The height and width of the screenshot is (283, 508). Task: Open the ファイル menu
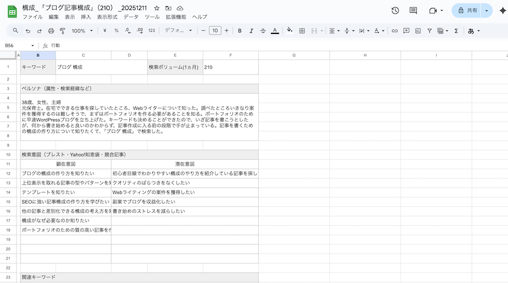32,17
